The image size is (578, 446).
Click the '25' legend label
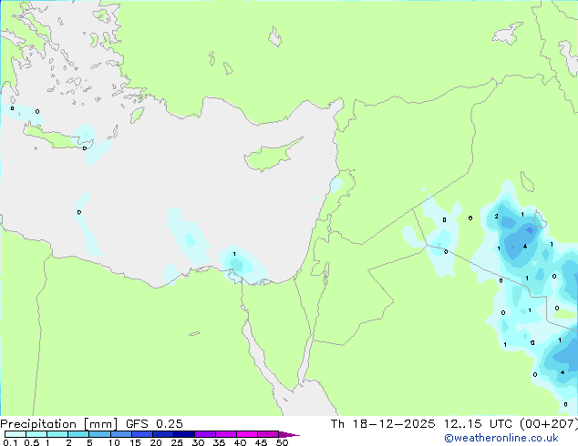click(177, 442)
